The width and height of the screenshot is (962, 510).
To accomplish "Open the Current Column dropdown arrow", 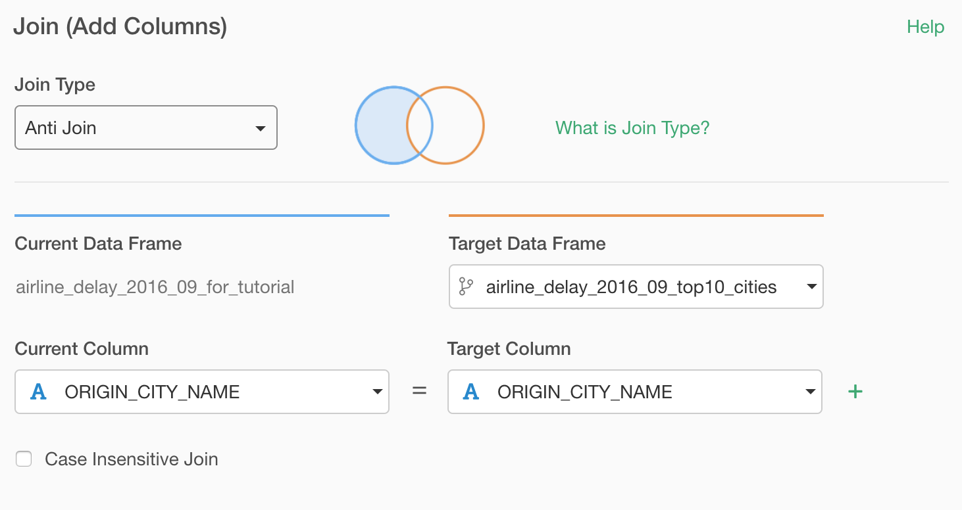I will tap(377, 392).
